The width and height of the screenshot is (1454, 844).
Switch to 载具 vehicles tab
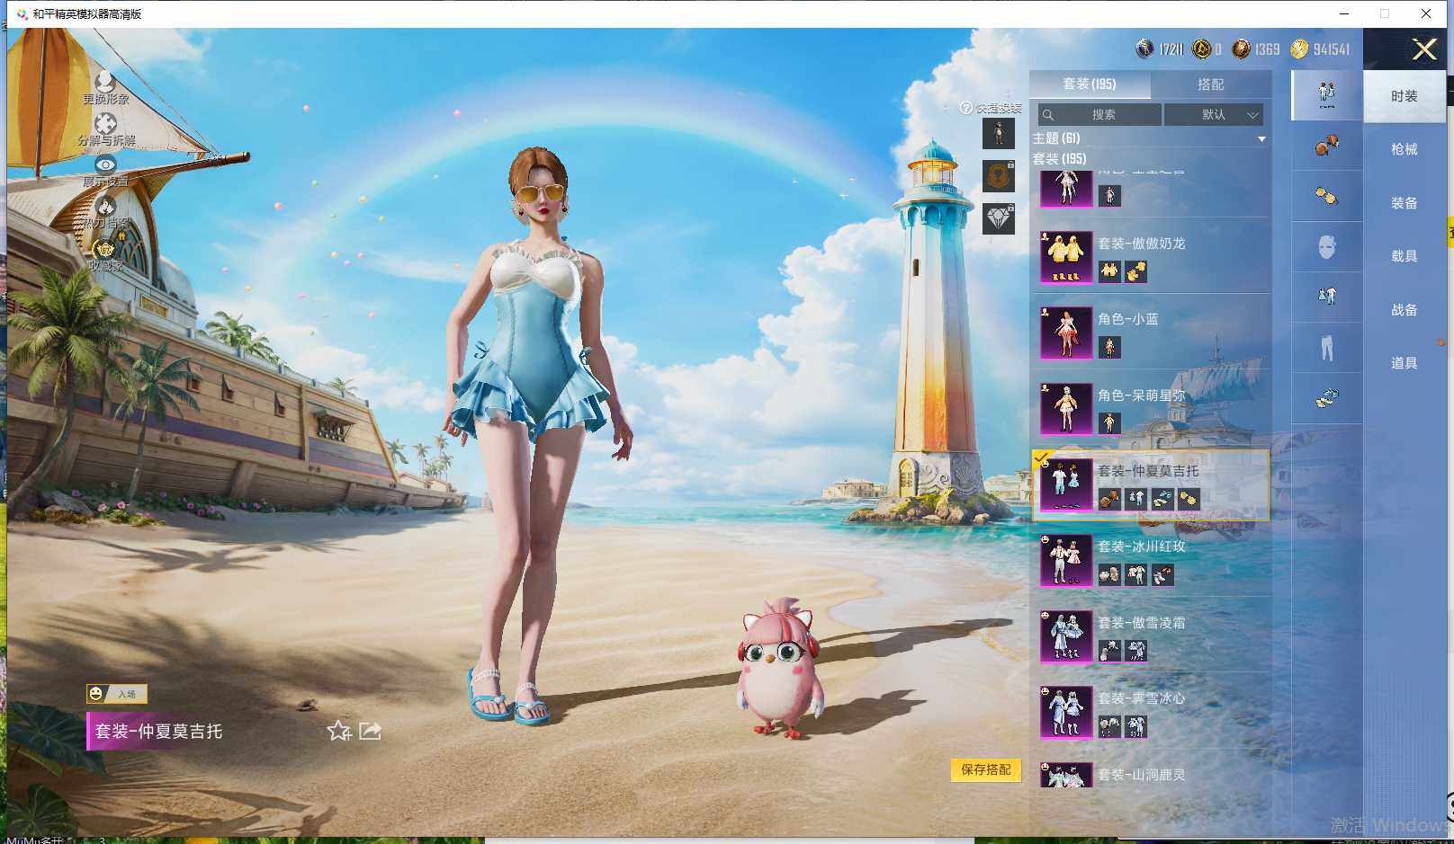1404,256
